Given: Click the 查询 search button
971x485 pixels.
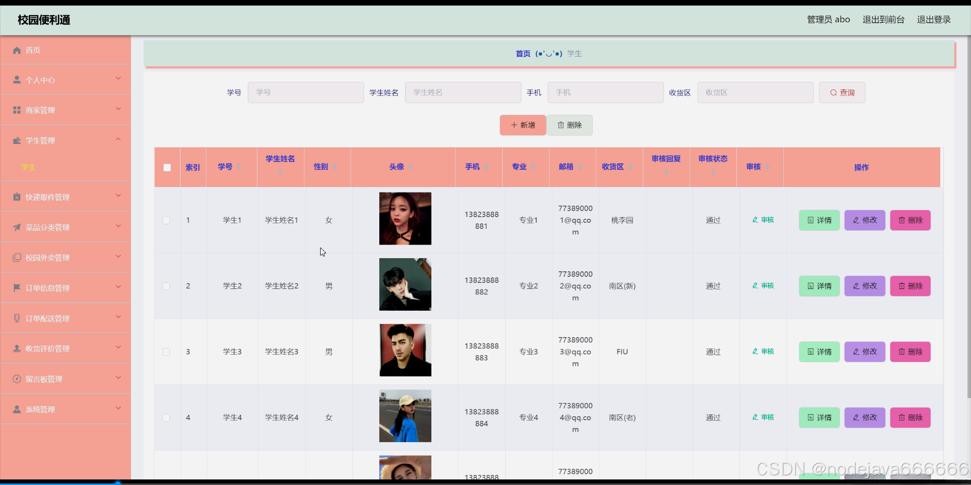Looking at the screenshot, I should [842, 92].
